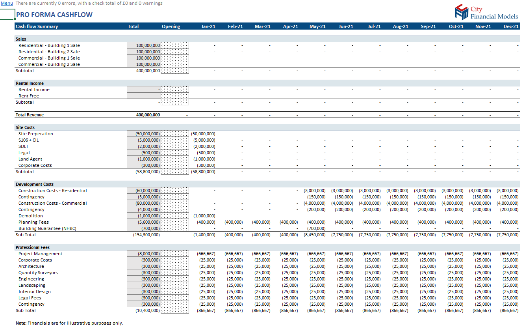Screen dimensions: 523x327
Task: Select the Feb-21 column header
Action: pyautogui.click(x=236, y=26)
